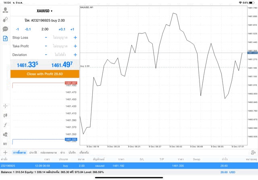Image resolution: width=258 pixels, height=180 pixels.
Task: Open the accounts profile icon
Action: coord(5,10)
